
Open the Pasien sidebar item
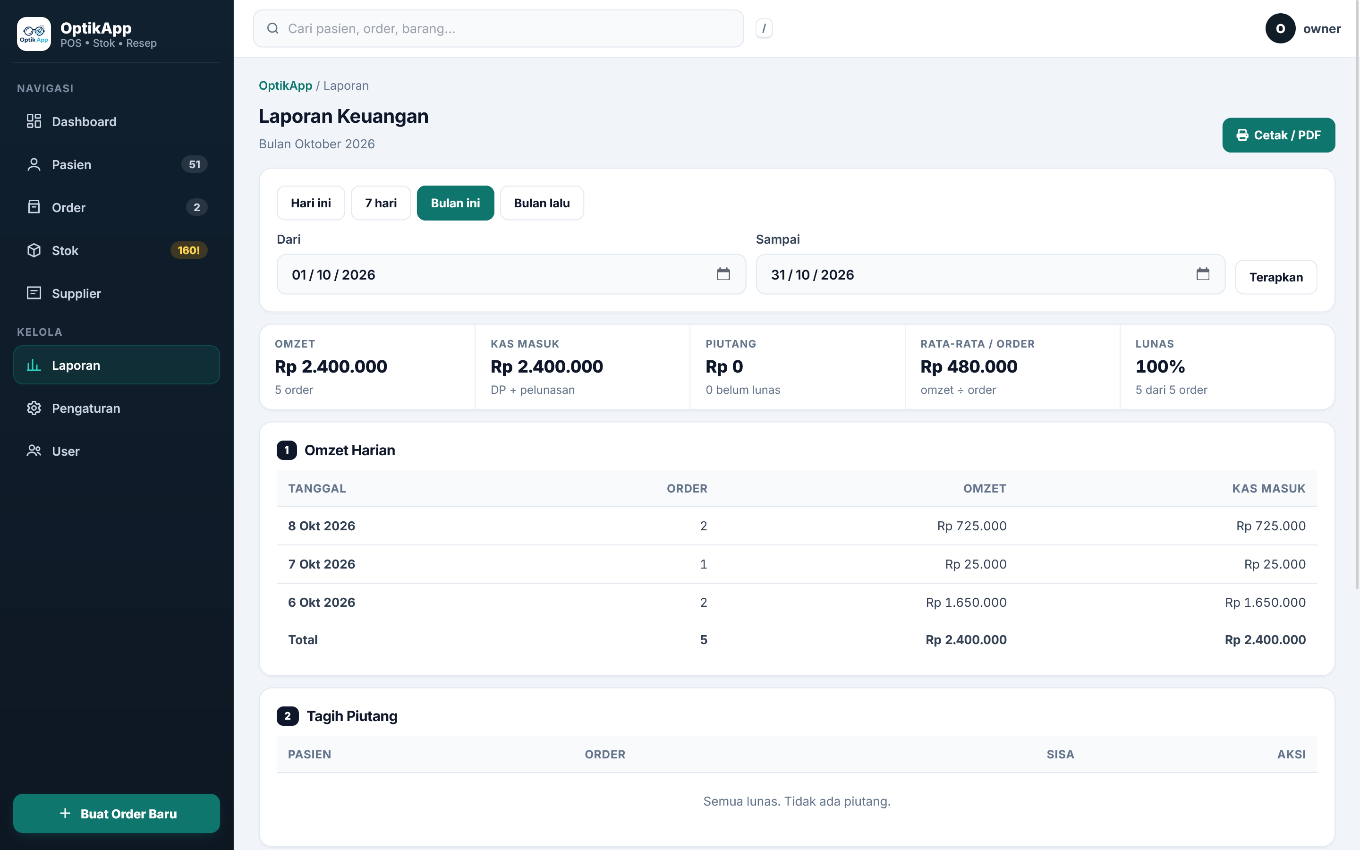(x=116, y=164)
